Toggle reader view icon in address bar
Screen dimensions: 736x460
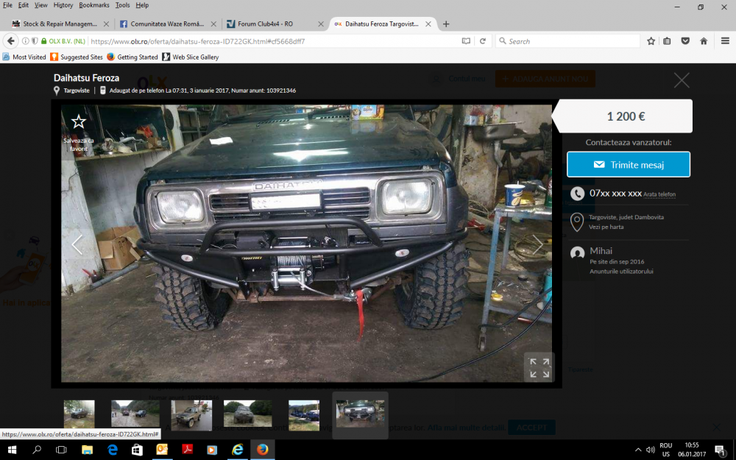coord(466,41)
